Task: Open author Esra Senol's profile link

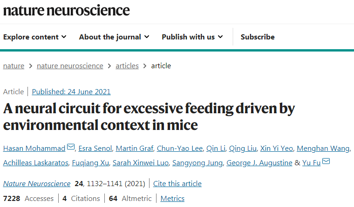Action: (x=96, y=149)
